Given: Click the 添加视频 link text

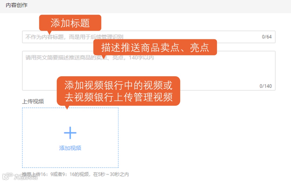Looking at the screenshot, I should [x=70, y=148].
